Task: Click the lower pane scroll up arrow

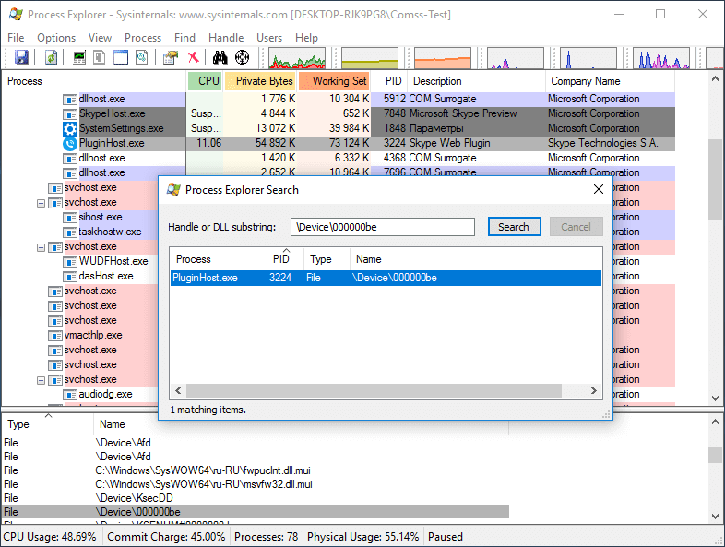Action: tap(715, 422)
